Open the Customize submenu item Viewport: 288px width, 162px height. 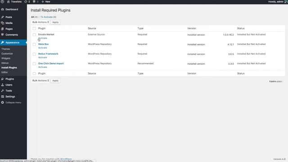[7, 54]
